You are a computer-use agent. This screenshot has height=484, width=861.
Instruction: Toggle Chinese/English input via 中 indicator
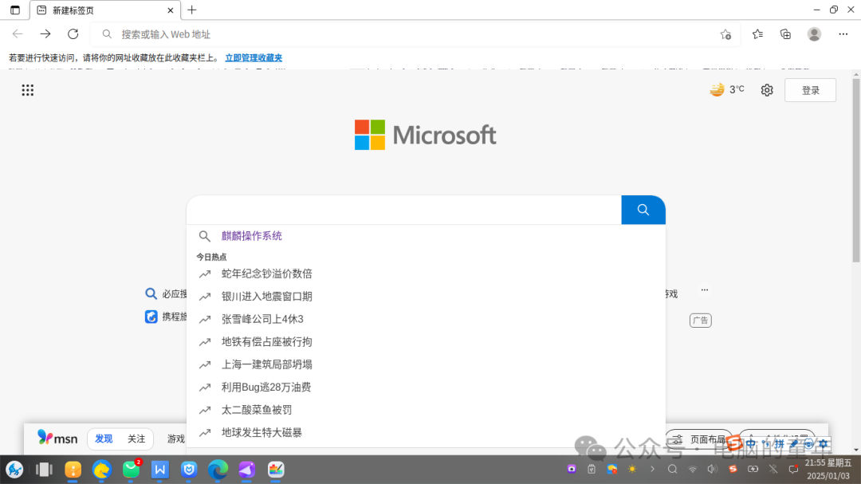[750, 443]
